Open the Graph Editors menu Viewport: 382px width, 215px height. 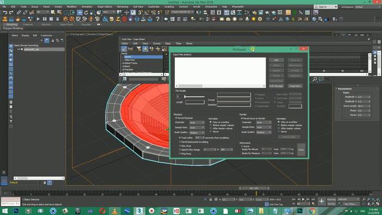(105, 7)
